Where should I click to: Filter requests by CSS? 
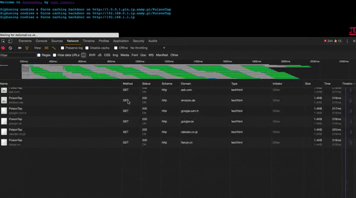pos(107,55)
